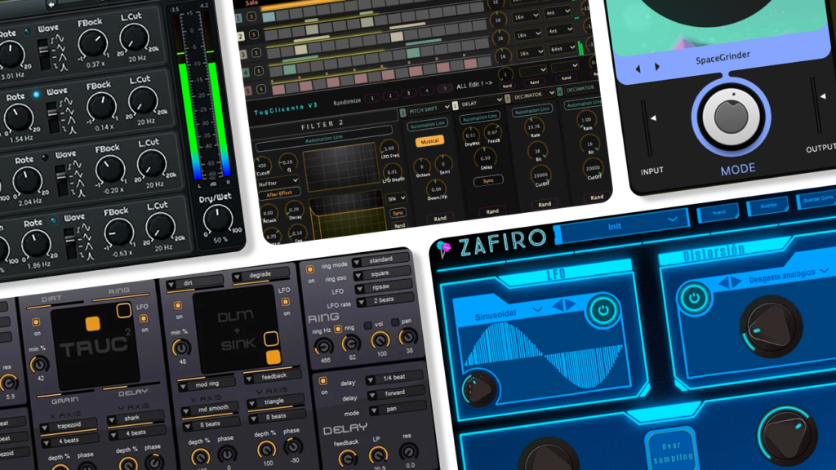Click orange square in TRUC XY pad
This screenshot has width=836, height=470.
(92, 323)
